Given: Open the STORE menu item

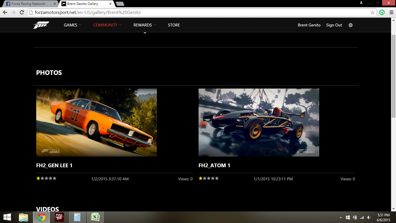Looking at the screenshot, I should click(x=174, y=25).
